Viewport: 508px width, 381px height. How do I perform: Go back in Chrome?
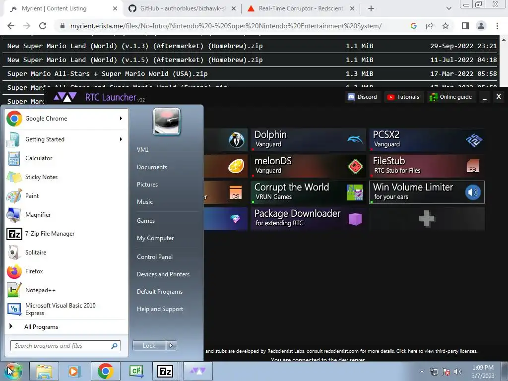click(11, 26)
